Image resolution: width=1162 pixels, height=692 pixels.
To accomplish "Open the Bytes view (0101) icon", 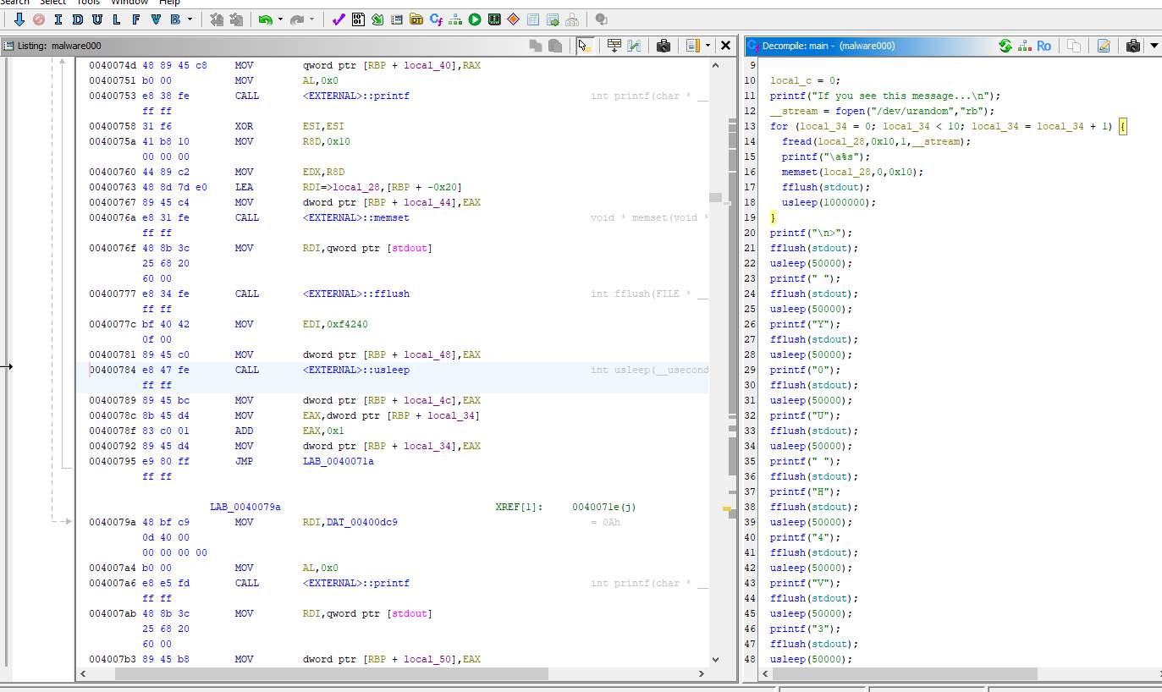I will [x=358, y=19].
